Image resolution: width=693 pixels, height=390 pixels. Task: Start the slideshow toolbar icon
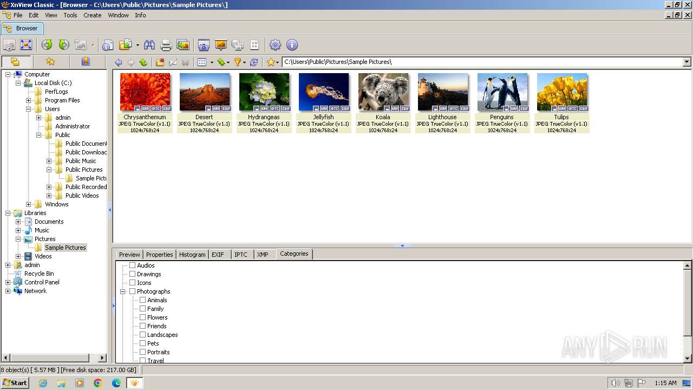tap(220, 45)
